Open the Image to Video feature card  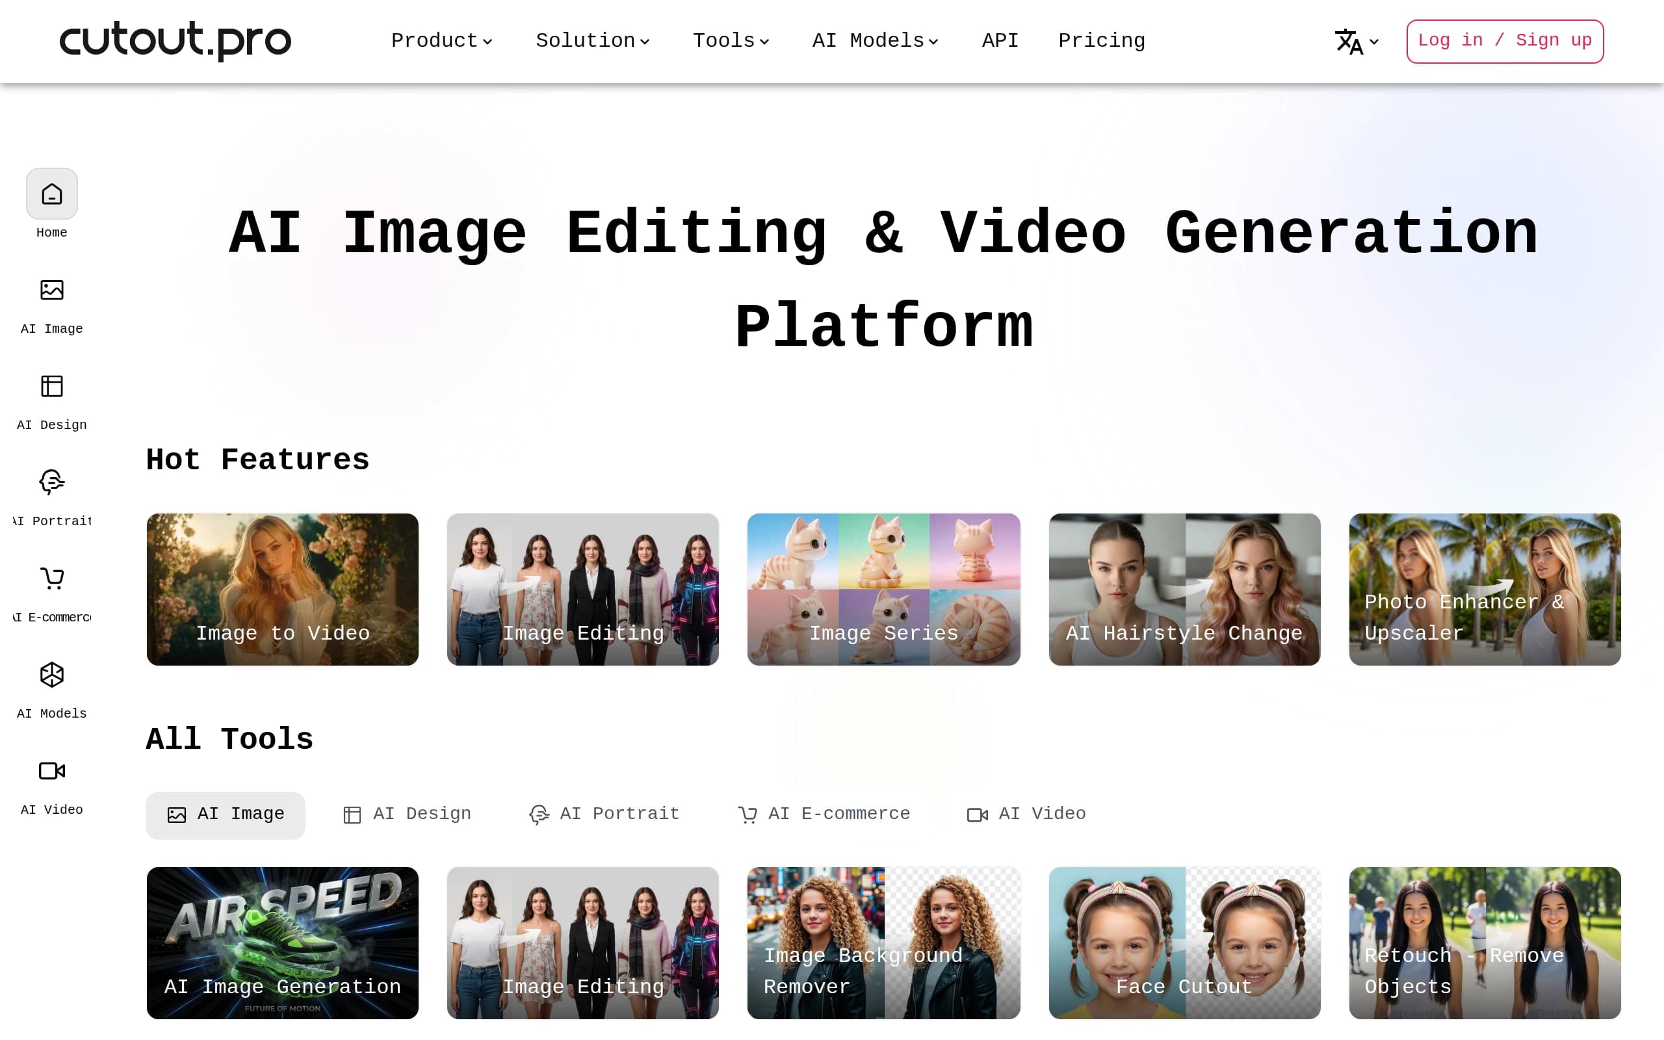pos(283,590)
